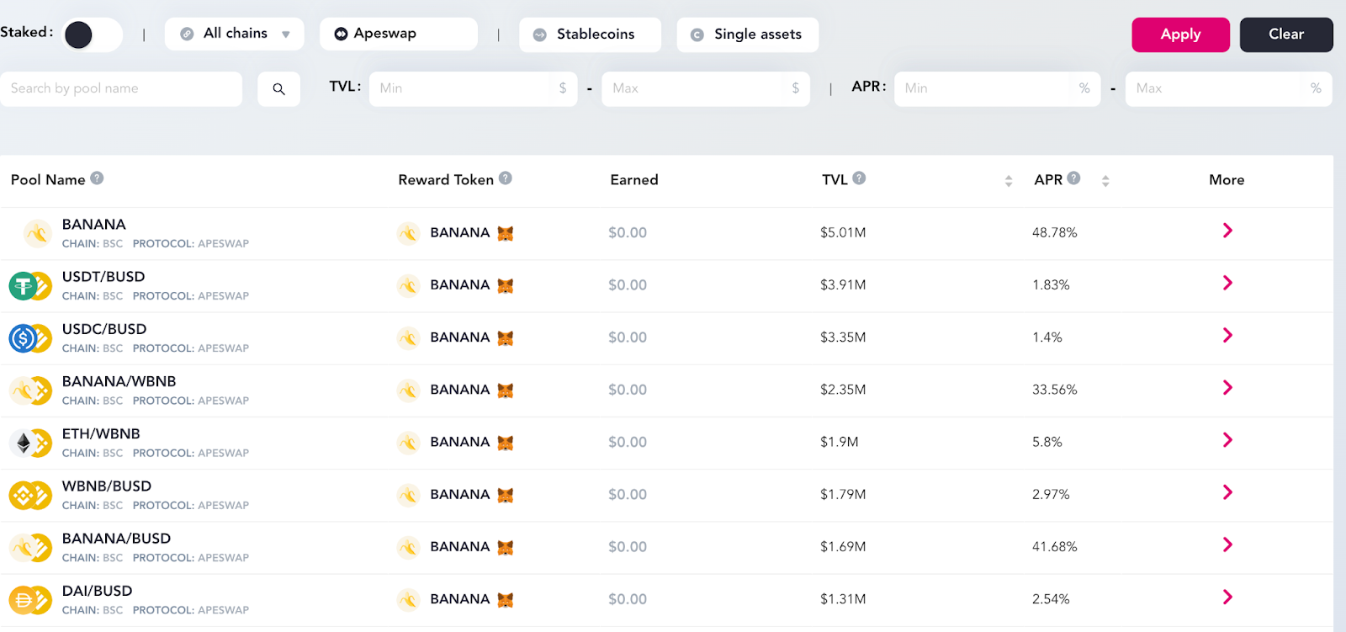Screen dimensions: 1346x632
Task: Click the Clear button
Action: [1286, 35]
